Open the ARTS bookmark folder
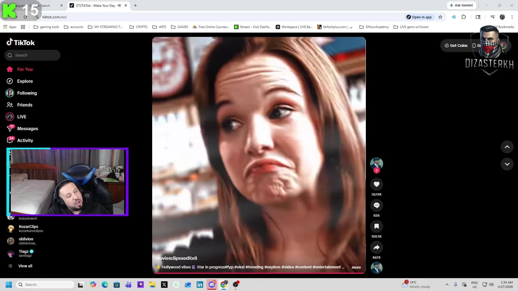 click(159, 27)
